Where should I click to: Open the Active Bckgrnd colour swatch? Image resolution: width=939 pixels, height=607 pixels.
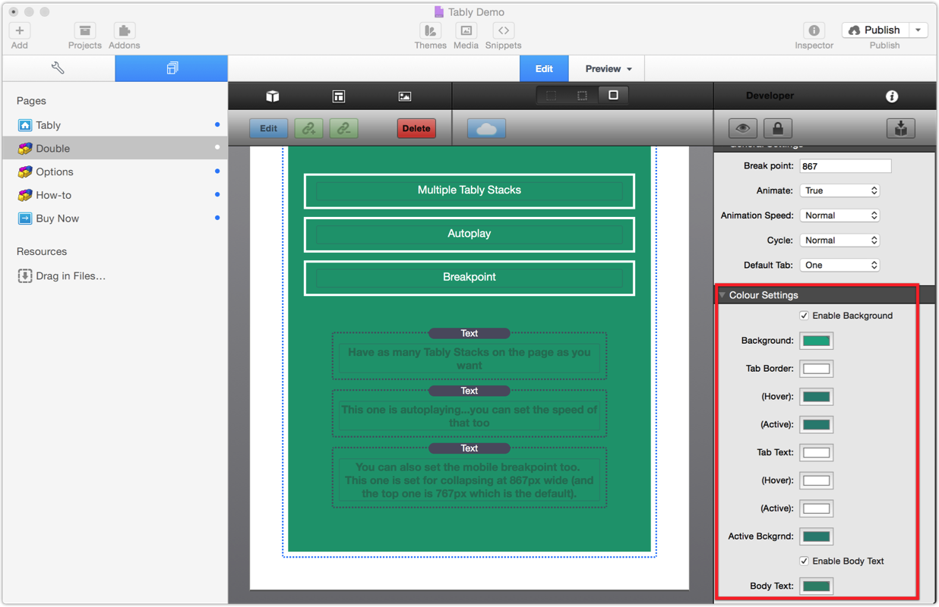coord(817,536)
